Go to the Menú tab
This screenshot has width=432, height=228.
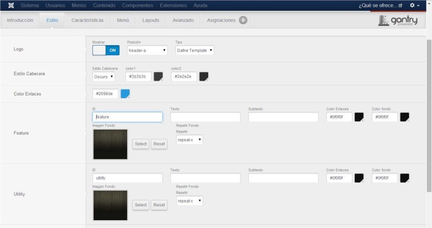tap(123, 20)
